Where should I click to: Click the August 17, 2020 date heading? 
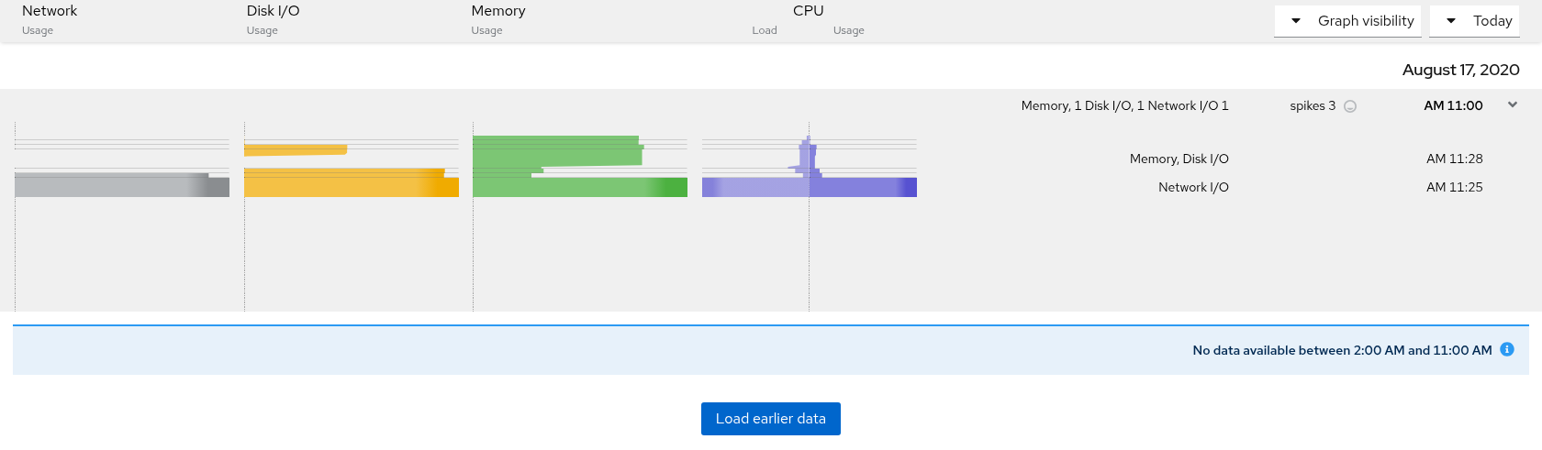pos(1460,70)
